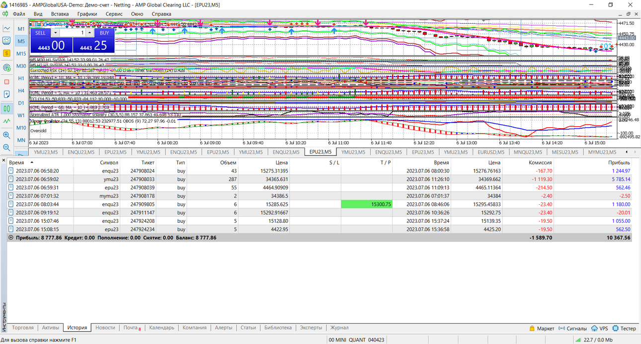Select the H4 timeframe

21,90
